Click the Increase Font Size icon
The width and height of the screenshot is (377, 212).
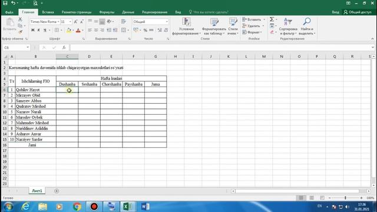(x=75, y=22)
